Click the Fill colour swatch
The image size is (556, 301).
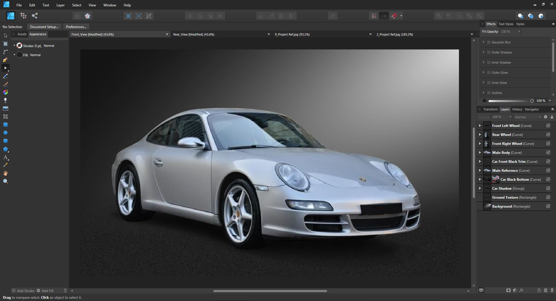coord(19,55)
